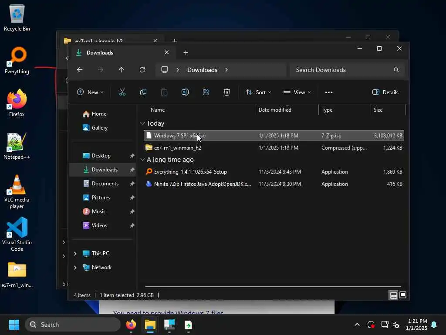
Task: Click the Delete trash can icon
Action: pos(226,92)
